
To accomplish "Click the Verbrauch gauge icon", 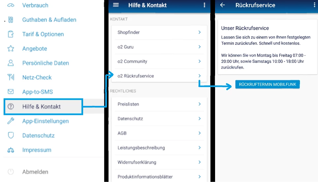I will point(11,5).
